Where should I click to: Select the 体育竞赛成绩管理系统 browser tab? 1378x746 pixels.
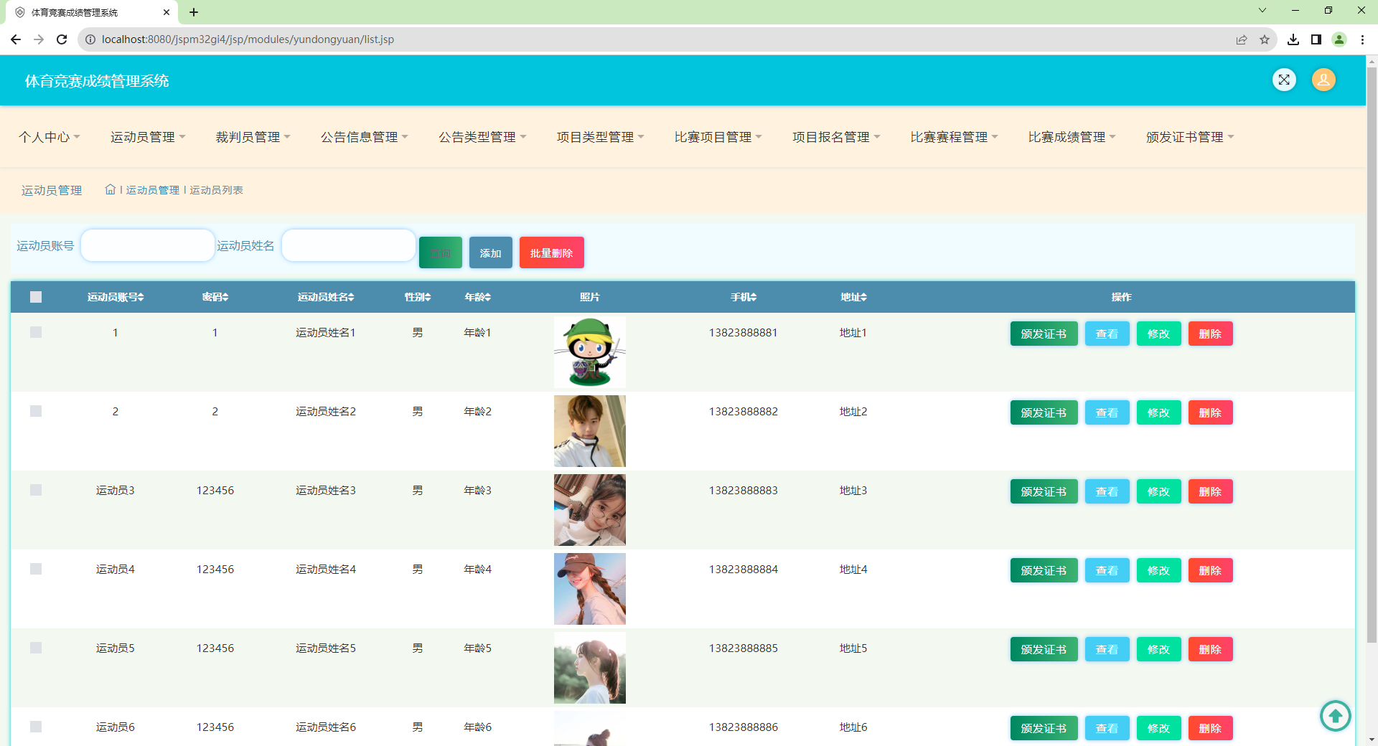[92, 12]
